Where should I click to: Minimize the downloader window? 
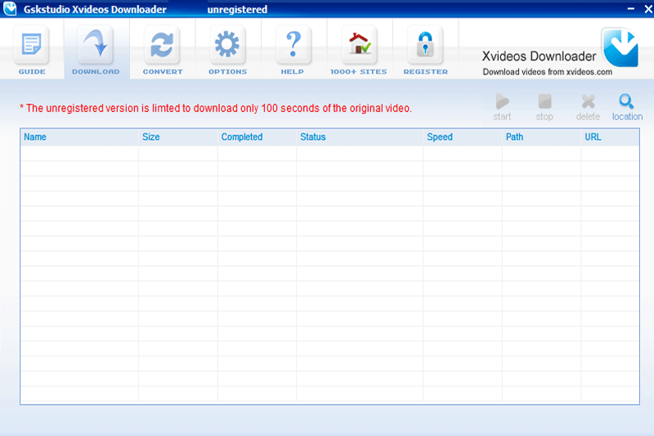click(631, 8)
